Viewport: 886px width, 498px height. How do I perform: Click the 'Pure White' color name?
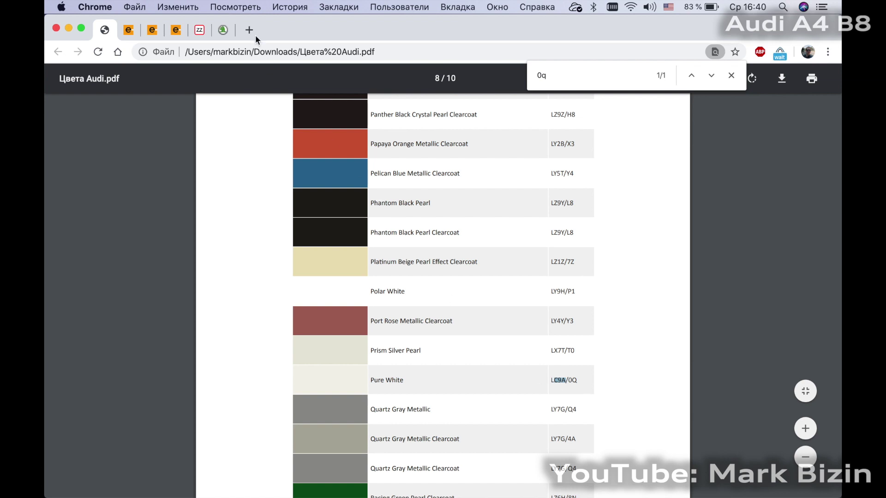pos(387,380)
